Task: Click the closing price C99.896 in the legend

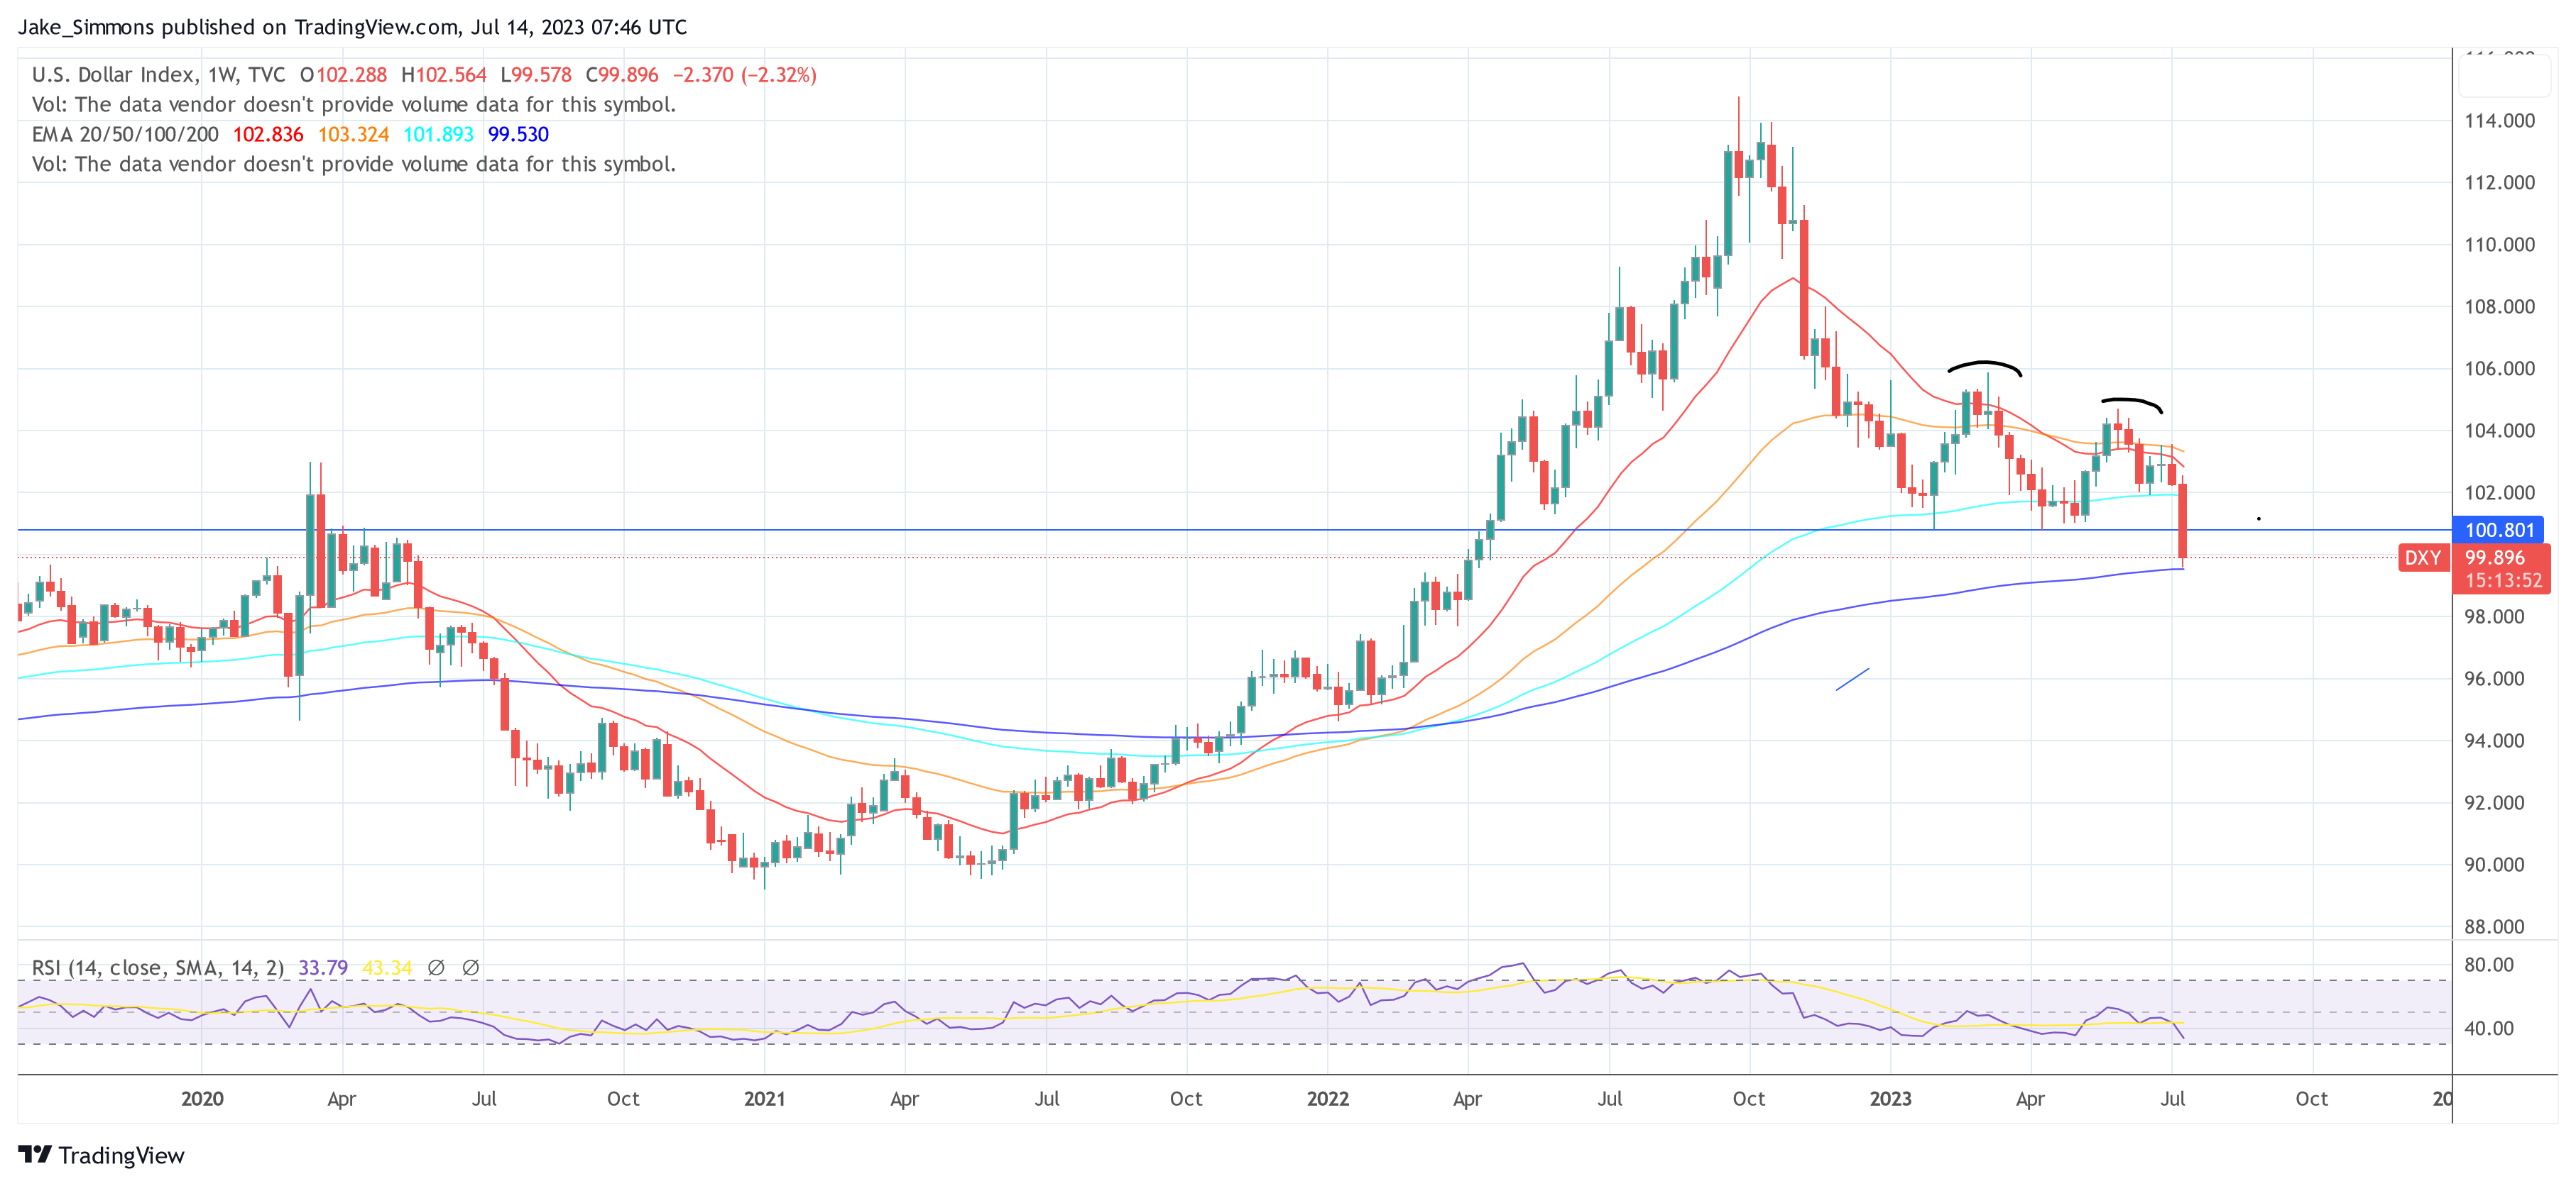Action: click(x=623, y=75)
